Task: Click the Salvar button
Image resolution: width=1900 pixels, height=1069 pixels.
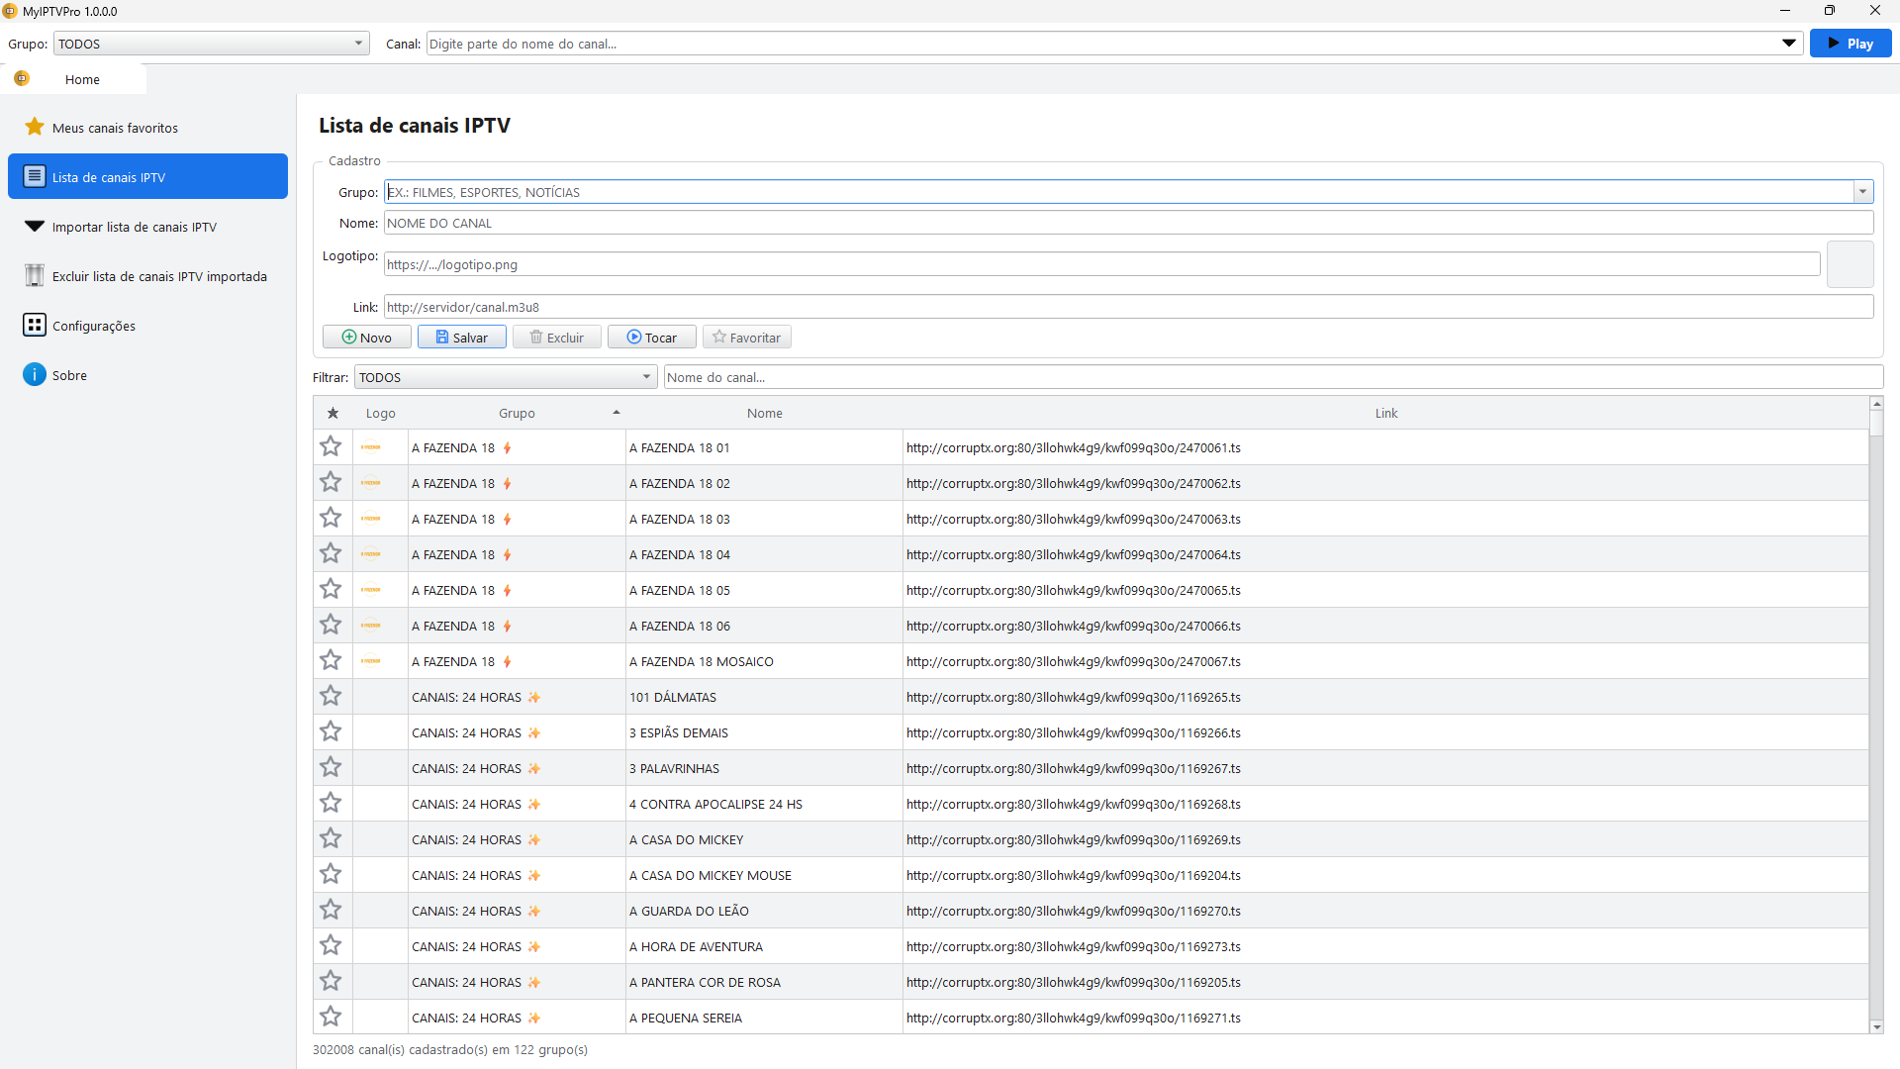Action: pos(461,338)
